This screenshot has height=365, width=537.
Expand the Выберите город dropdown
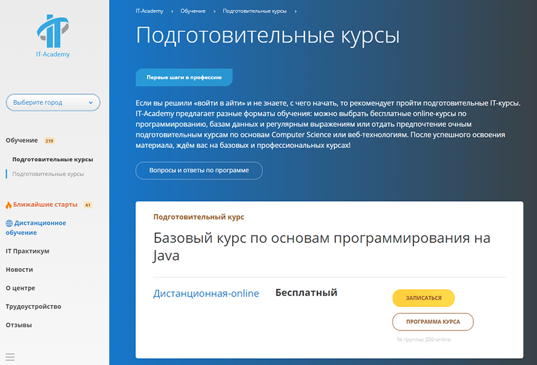[x=53, y=102]
